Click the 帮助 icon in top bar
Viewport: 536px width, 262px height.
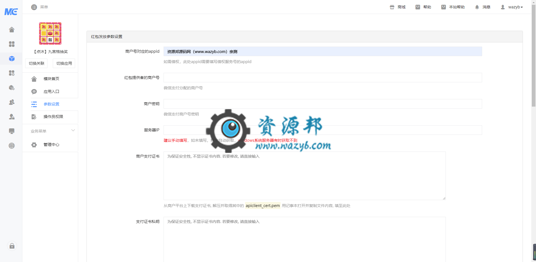[418, 7]
